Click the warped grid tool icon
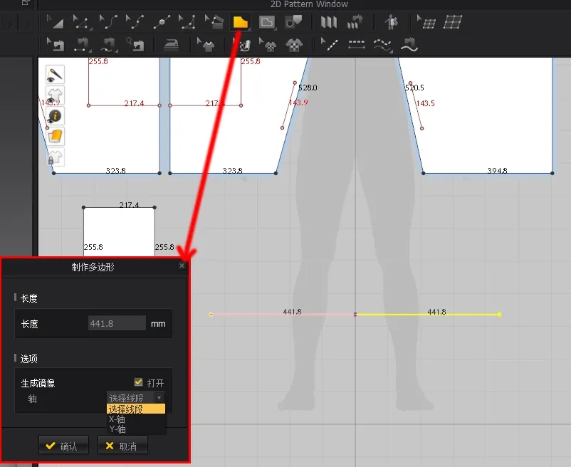571x467 pixels. 453,22
